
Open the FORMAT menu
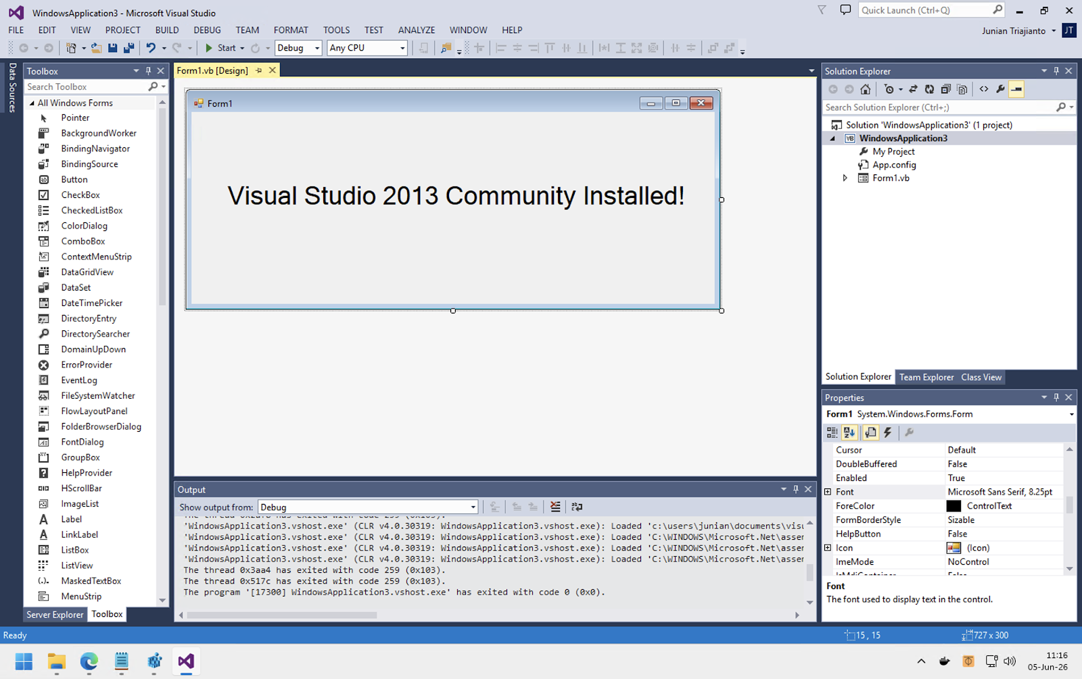291,30
